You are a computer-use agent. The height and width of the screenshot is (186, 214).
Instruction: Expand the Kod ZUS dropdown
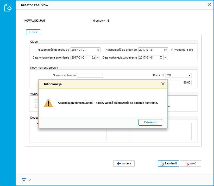(189, 75)
